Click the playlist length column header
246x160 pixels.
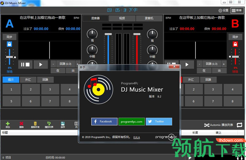point(195,133)
